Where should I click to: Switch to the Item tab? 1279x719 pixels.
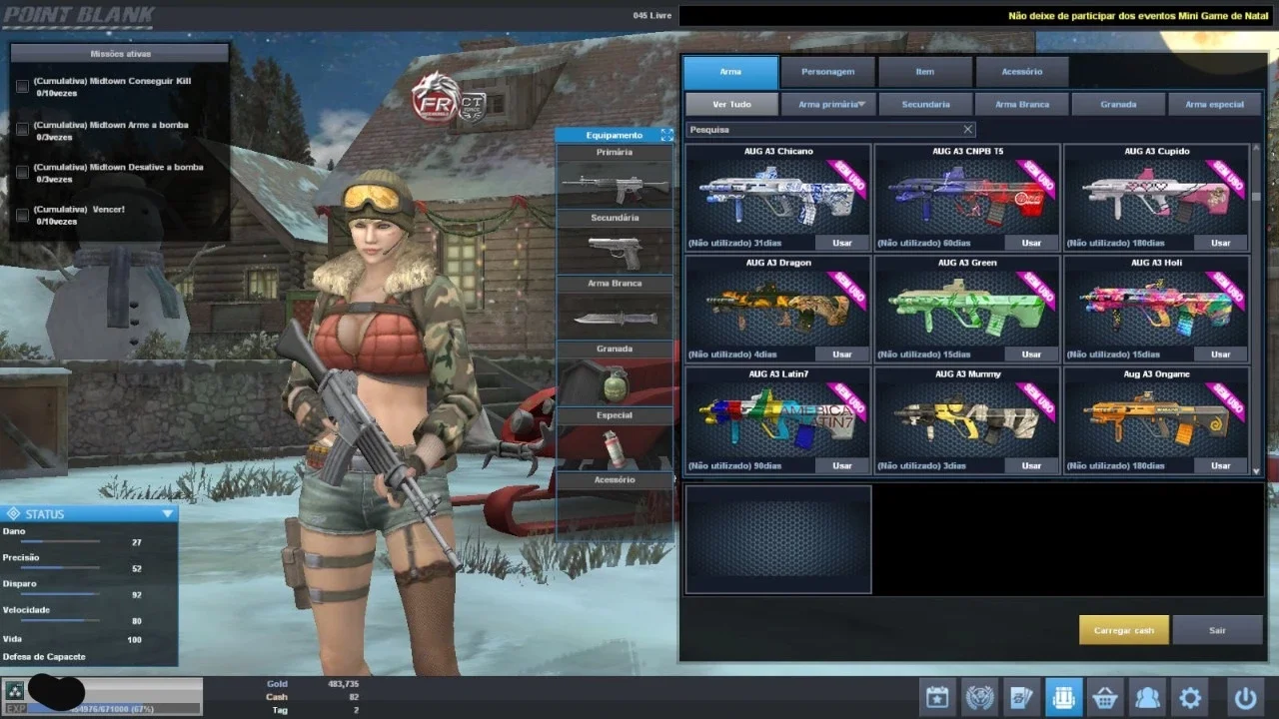click(925, 72)
